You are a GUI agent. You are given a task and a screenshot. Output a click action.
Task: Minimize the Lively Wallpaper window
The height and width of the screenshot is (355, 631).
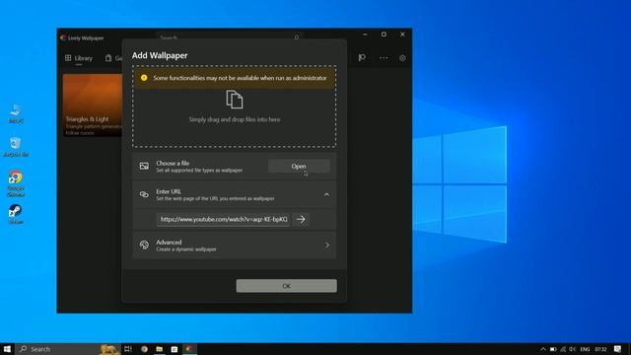(365, 35)
